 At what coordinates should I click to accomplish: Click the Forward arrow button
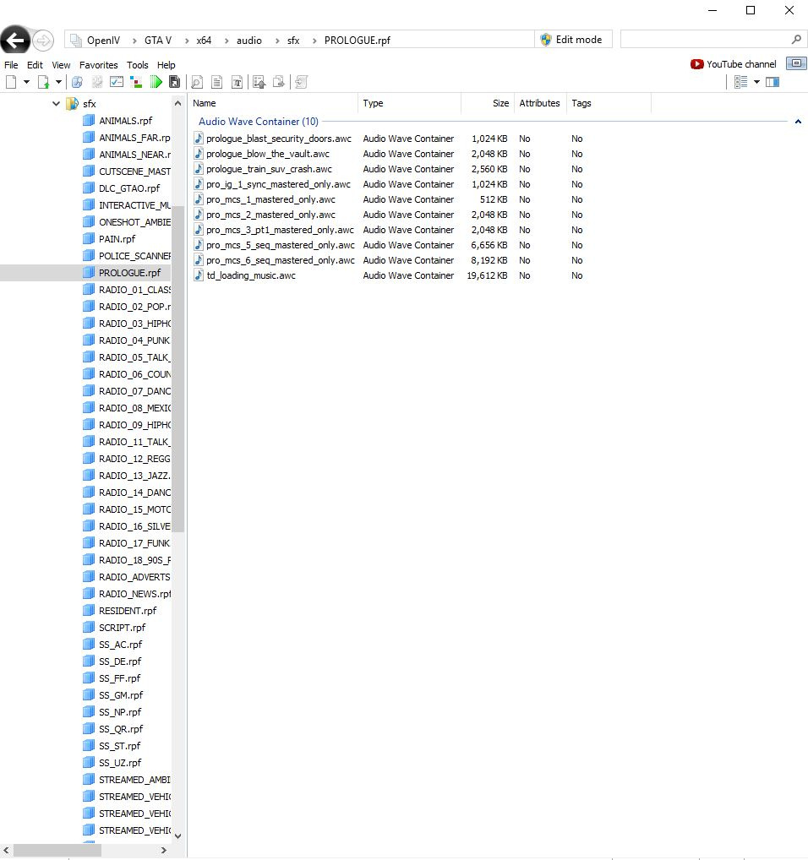click(x=43, y=40)
